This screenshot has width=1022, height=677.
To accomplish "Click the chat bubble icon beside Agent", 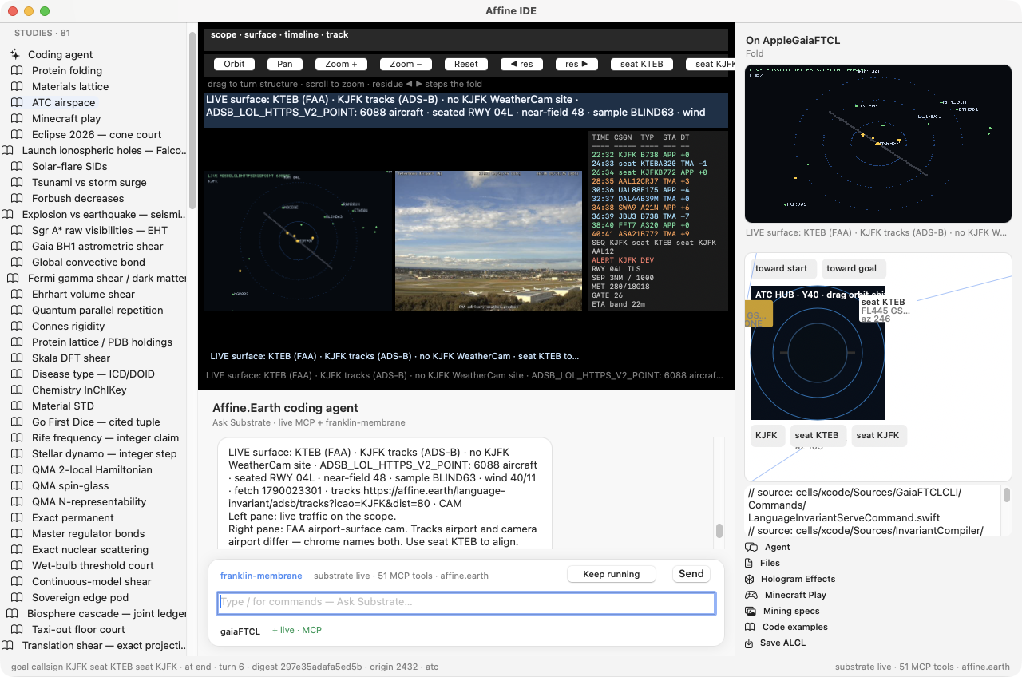I will (x=751, y=547).
